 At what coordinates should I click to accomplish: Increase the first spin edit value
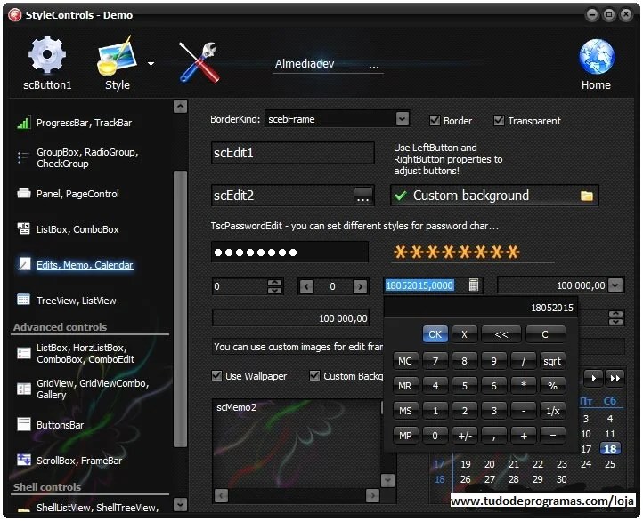(275, 283)
